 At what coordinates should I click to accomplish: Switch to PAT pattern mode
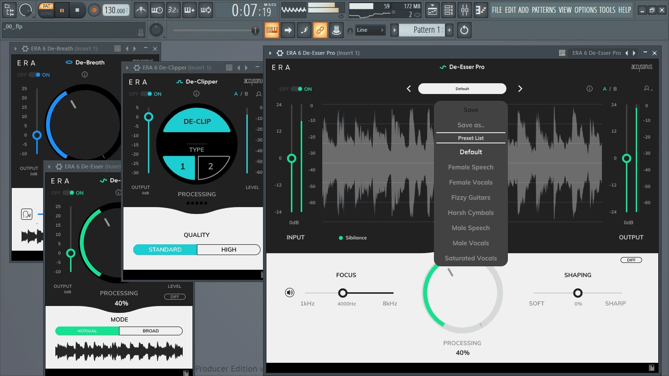[46, 6]
